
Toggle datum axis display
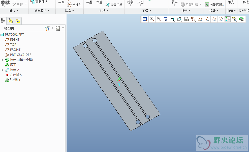click(x=207, y=19)
